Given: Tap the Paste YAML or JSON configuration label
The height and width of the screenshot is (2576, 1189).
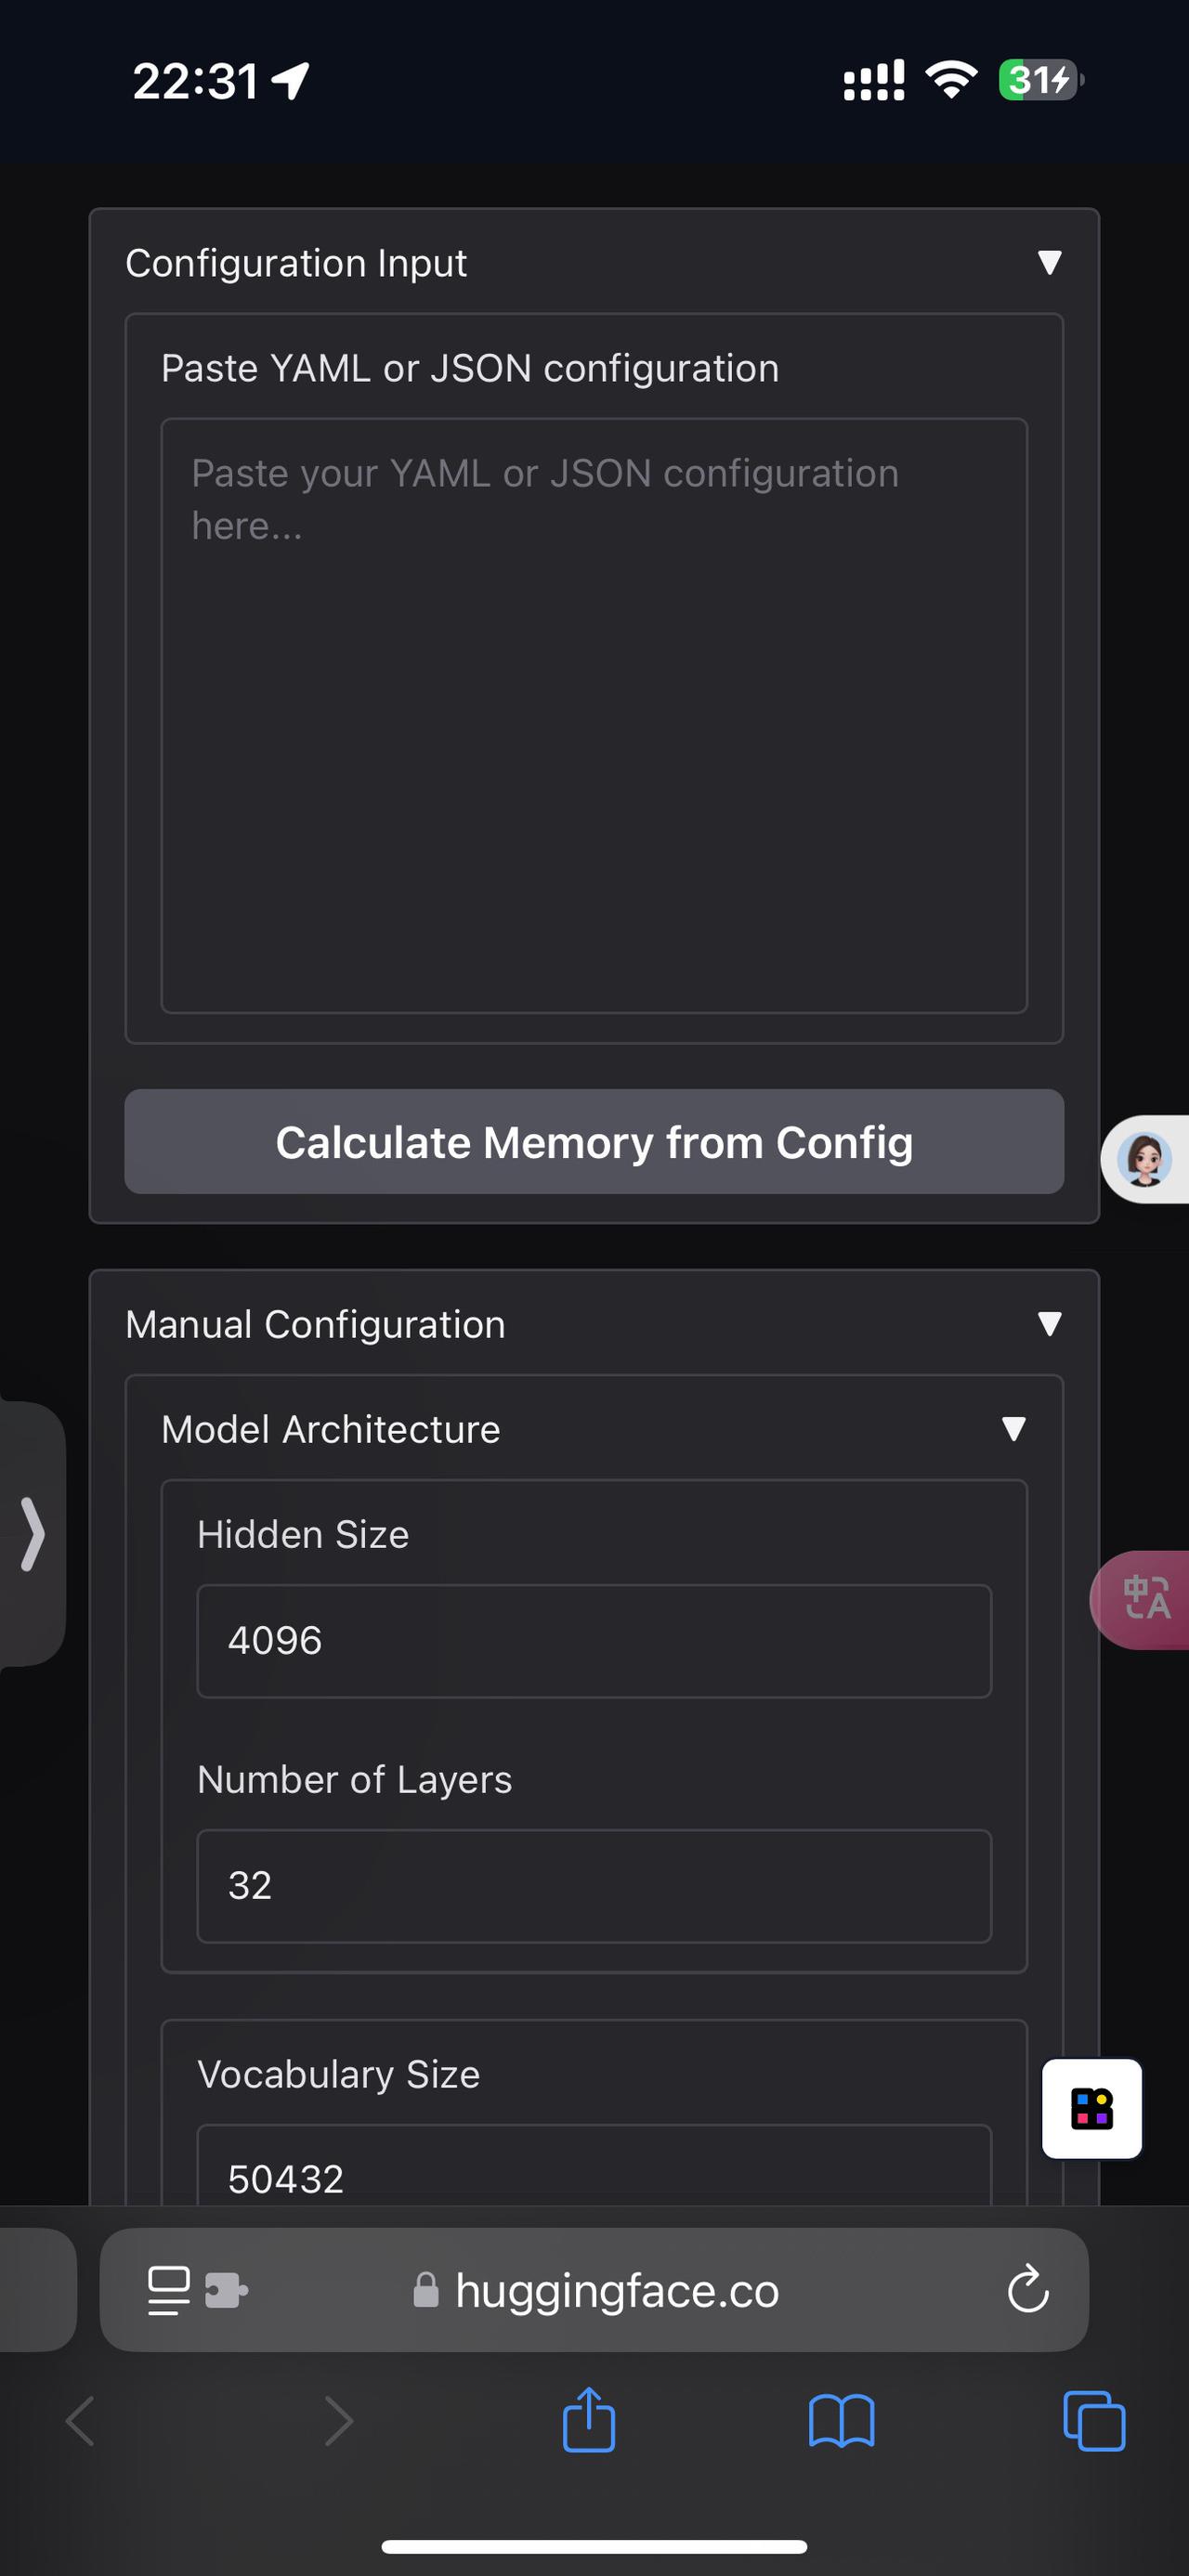Looking at the screenshot, I should coord(470,368).
